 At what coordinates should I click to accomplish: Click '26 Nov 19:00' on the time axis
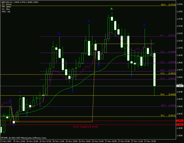coord(85,141)
